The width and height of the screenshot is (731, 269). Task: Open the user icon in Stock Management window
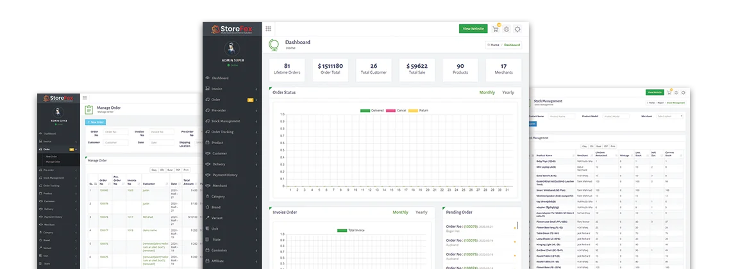coord(676,92)
